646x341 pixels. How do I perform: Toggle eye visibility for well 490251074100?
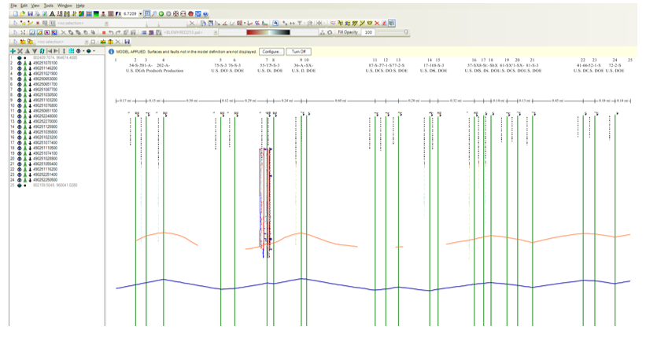click(x=20, y=153)
